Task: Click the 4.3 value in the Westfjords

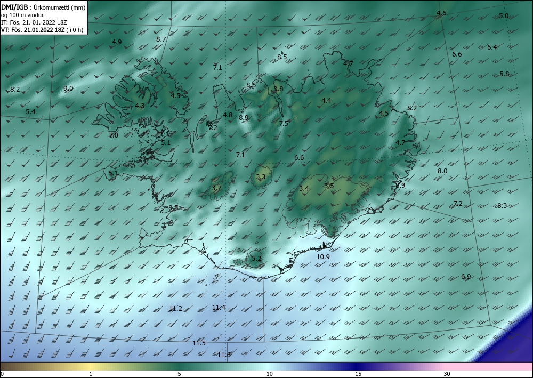Action: coord(140,106)
